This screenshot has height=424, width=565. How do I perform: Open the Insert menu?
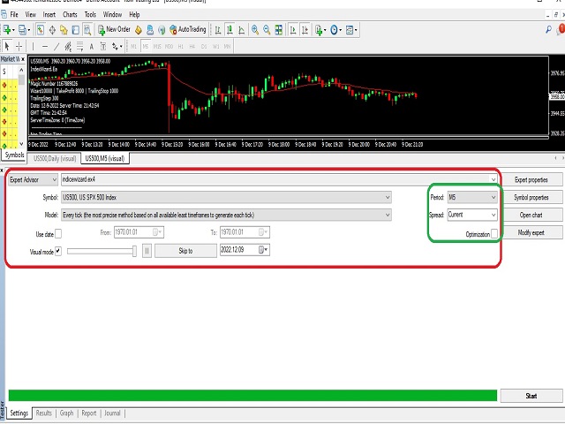[x=49, y=14]
